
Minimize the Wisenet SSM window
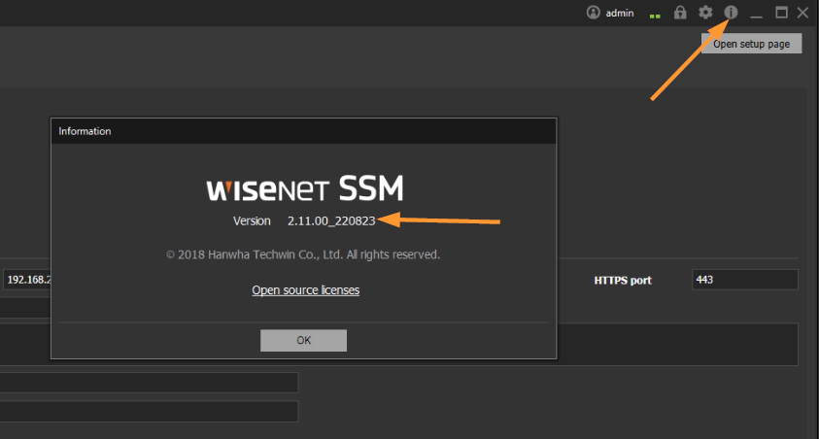[x=756, y=17]
